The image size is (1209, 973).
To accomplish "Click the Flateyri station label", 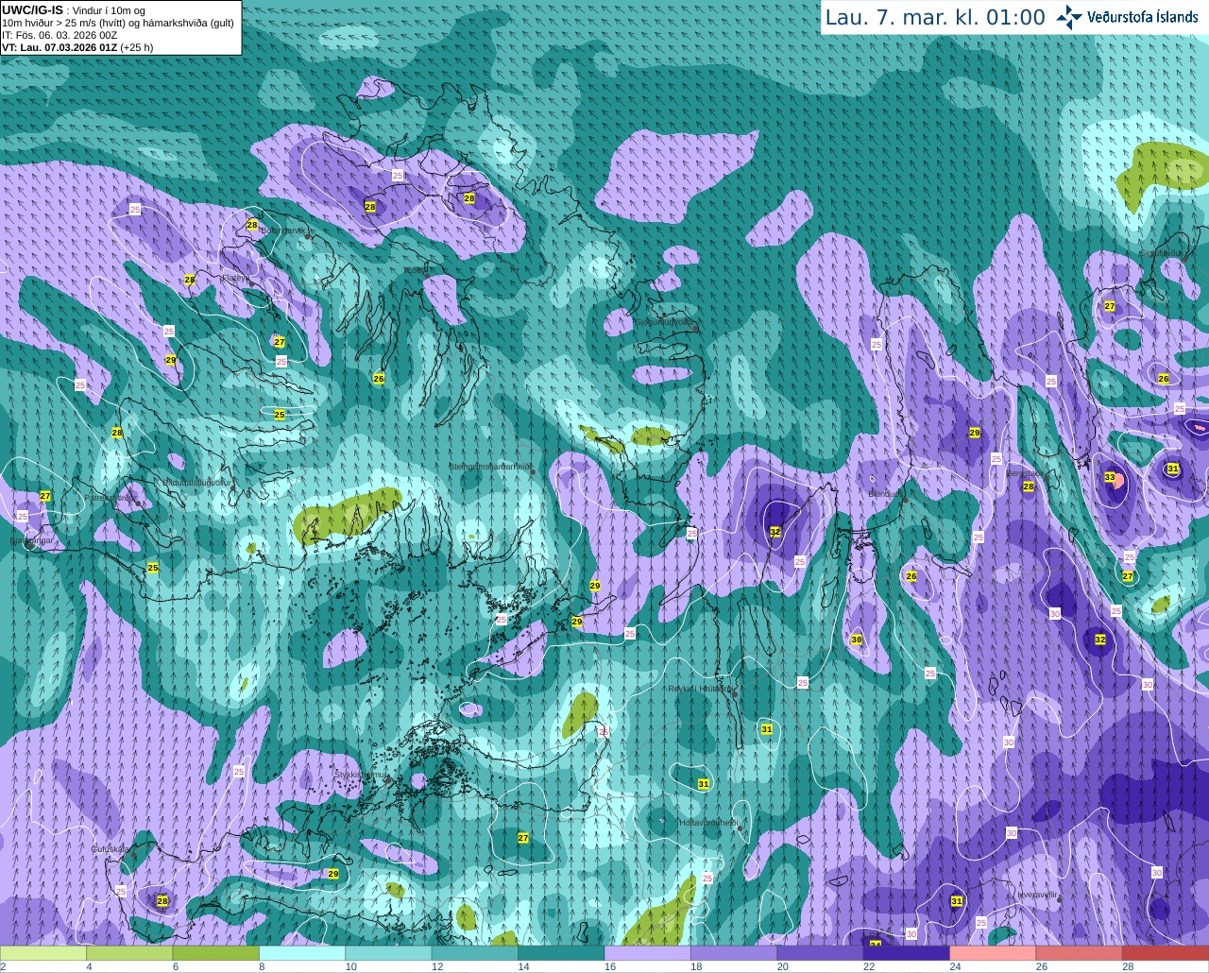I will (x=234, y=278).
